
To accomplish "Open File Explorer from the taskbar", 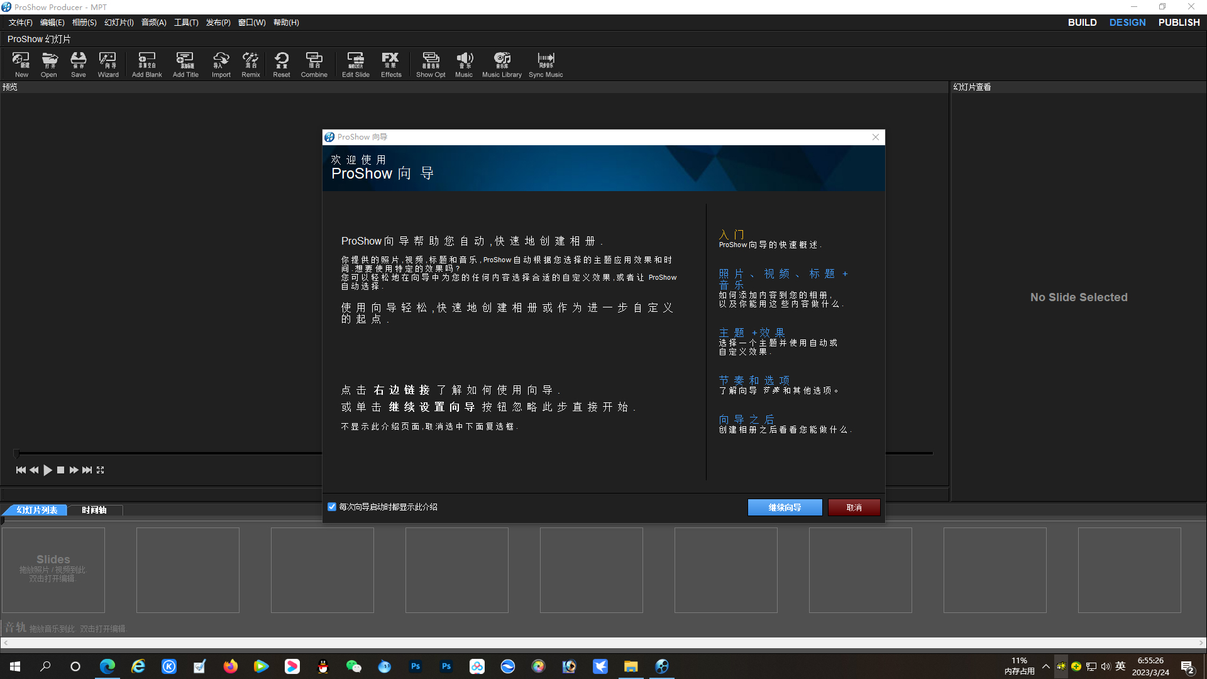I will [631, 666].
